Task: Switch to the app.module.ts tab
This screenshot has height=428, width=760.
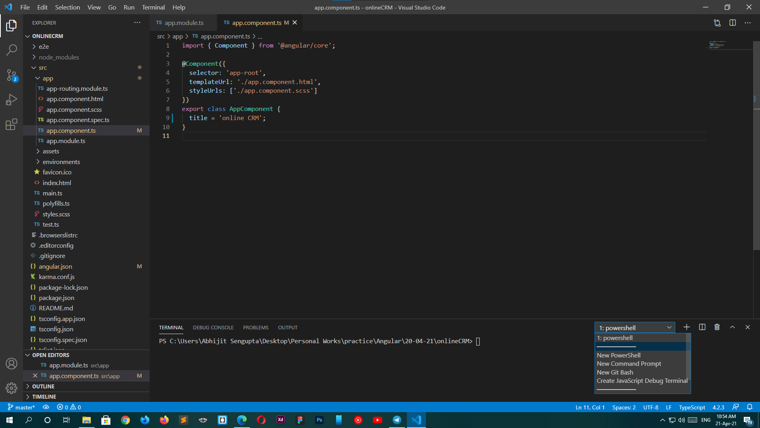Action: point(184,23)
